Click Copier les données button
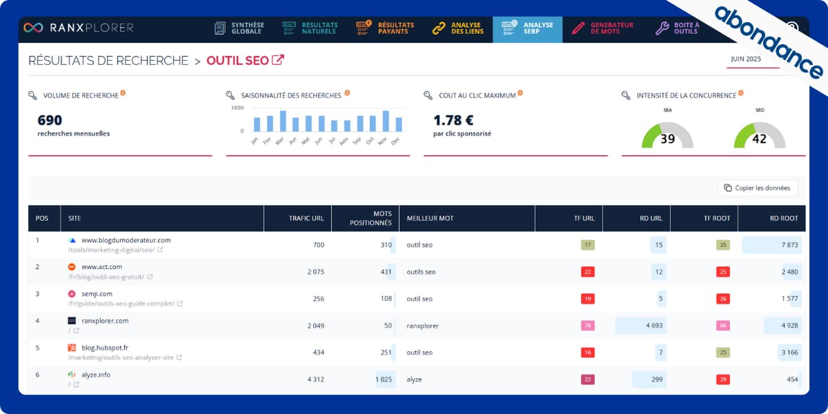The height and width of the screenshot is (414, 828). pos(758,188)
